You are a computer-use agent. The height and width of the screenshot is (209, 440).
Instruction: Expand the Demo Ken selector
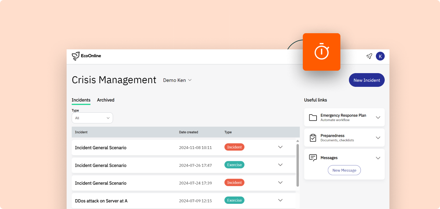pyautogui.click(x=178, y=80)
